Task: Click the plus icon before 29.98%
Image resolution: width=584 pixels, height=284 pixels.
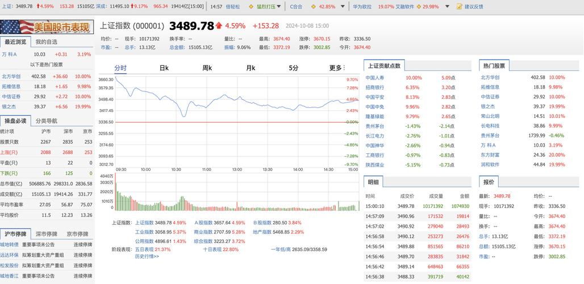Action: coord(418,7)
